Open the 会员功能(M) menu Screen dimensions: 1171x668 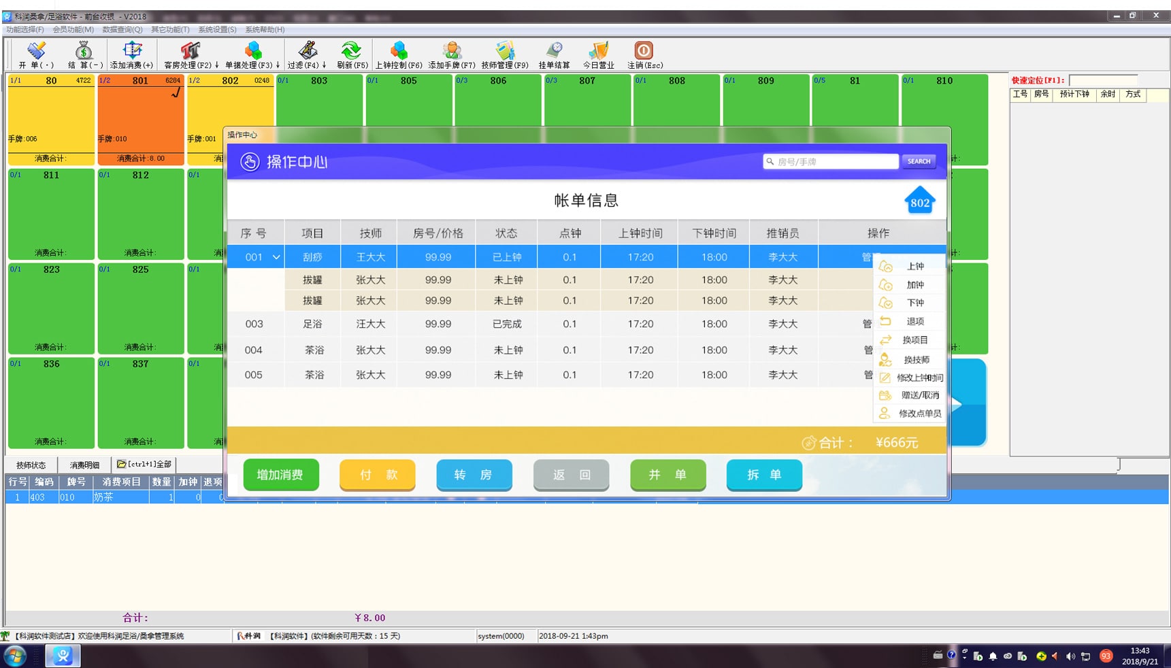pos(73,29)
